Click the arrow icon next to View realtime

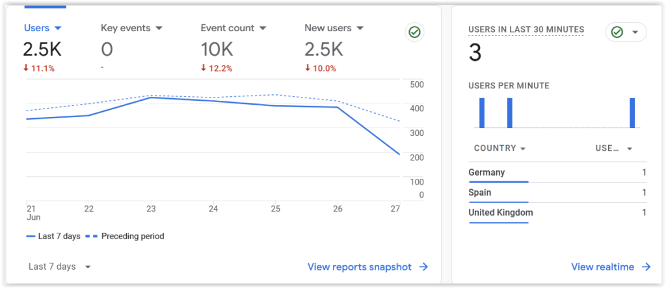pos(646,267)
